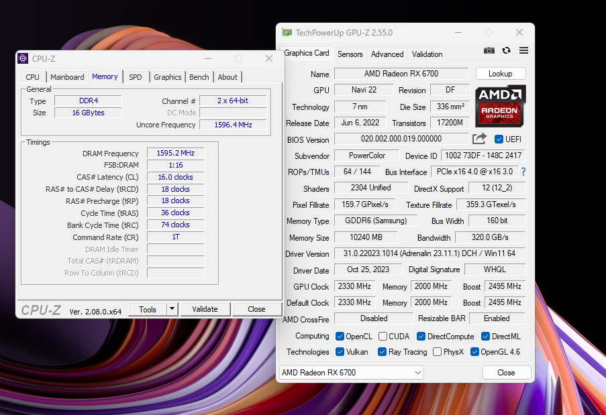Switch to the Sensors tab in GPU-Z

(x=350, y=54)
